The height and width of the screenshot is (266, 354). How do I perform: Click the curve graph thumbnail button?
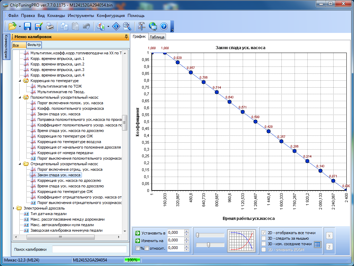241,240
